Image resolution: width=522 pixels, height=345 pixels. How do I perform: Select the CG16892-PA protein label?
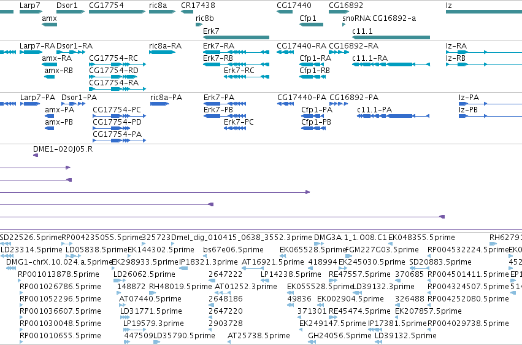click(354, 97)
